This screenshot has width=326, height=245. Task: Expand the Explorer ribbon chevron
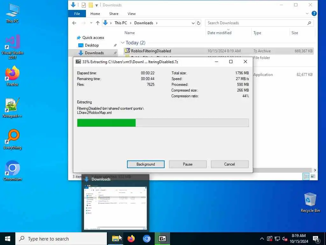pyautogui.click(x=307, y=13)
